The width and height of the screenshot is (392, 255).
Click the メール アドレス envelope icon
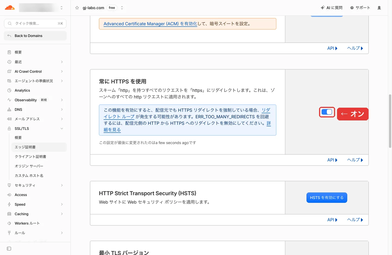click(9, 119)
